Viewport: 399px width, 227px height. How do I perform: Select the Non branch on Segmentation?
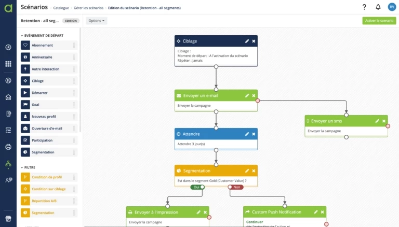coord(236,187)
